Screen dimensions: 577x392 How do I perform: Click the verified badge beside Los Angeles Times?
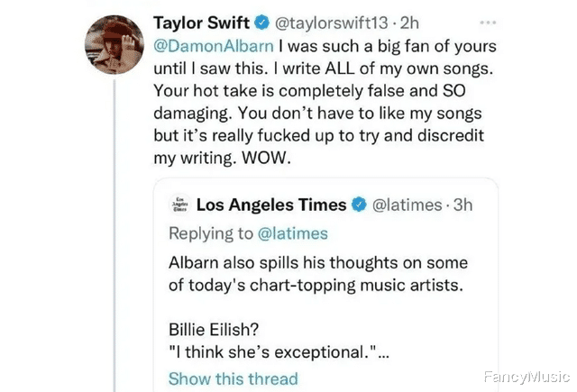point(358,205)
